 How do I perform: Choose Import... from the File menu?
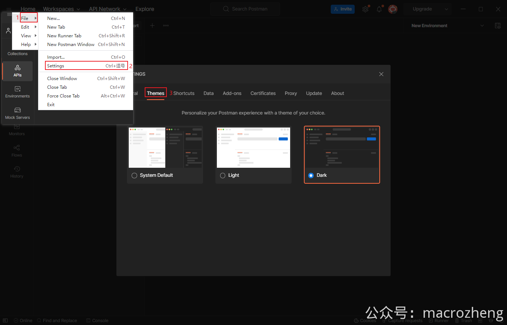click(x=86, y=57)
